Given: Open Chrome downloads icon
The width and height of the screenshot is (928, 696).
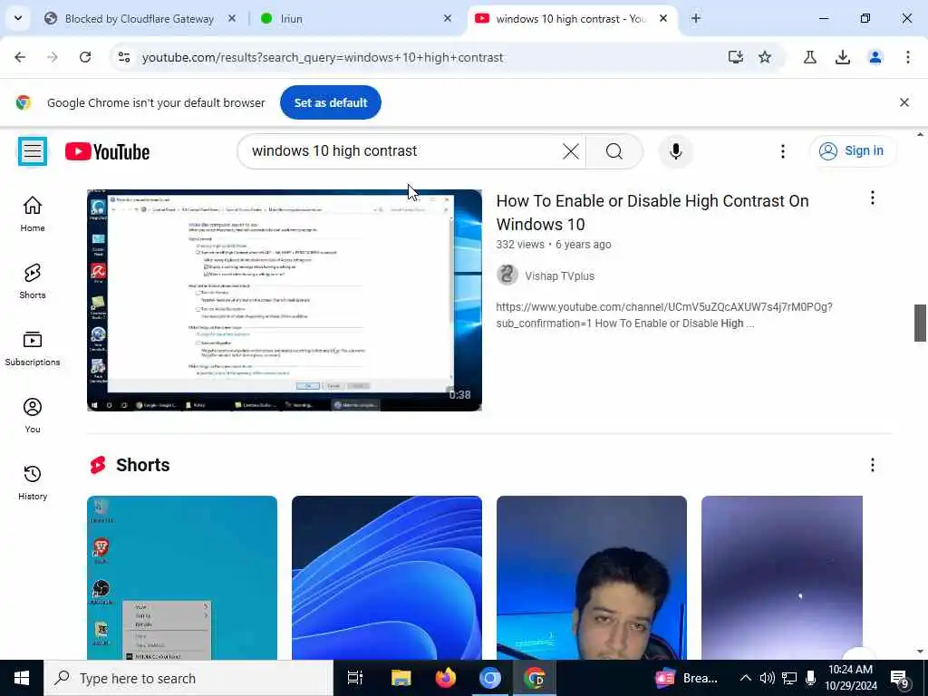Looking at the screenshot, I should (x=842, y=57).
